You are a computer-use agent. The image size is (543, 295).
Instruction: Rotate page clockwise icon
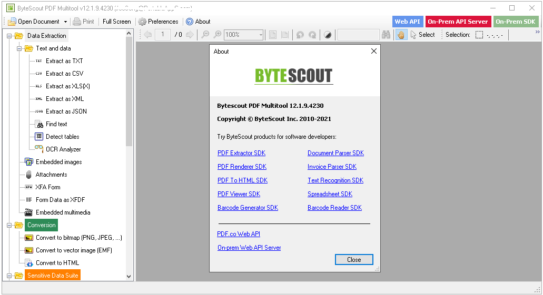312,35
